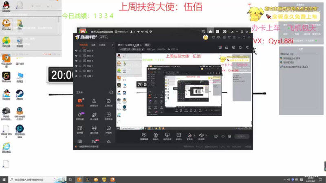This screenshot has width=326, height=183.
Task: Open WeGame desktop shortcut
Action: (6, 77)
